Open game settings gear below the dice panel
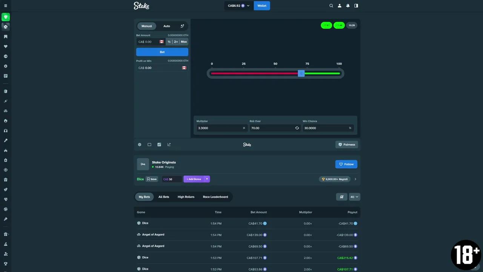The height and width of the screenshot is (272, 483). coord(140,144)
